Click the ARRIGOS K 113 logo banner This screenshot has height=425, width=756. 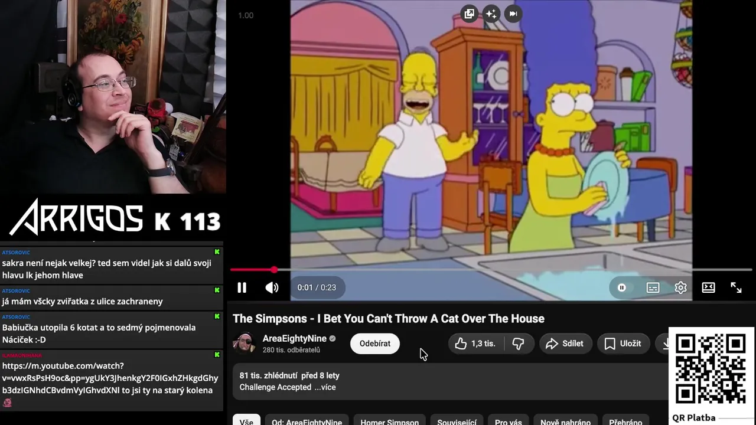[x=115, y=217]
